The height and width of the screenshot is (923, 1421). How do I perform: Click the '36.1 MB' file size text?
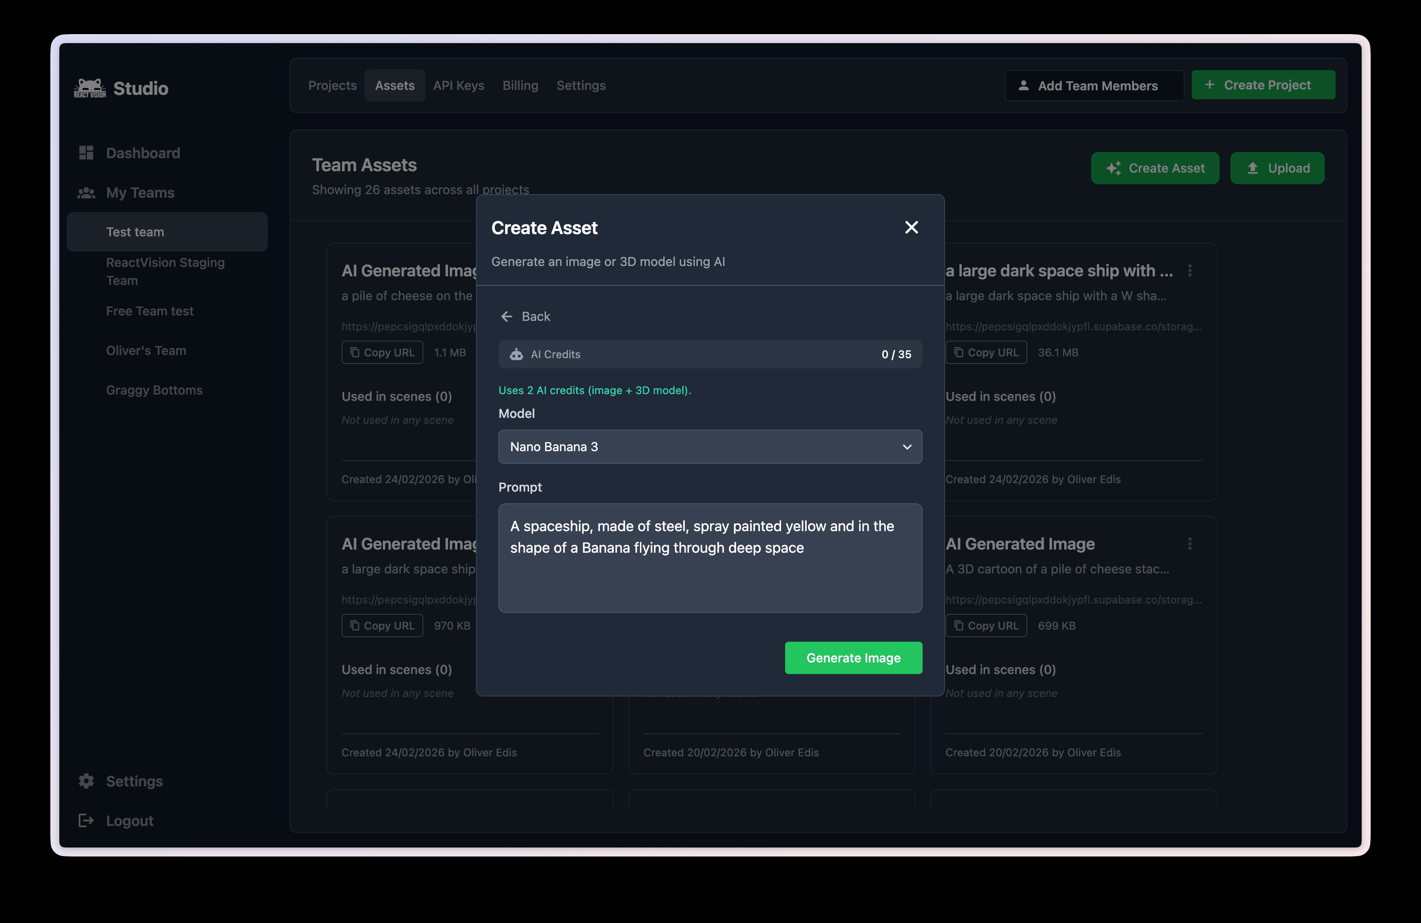point(1058,352)
